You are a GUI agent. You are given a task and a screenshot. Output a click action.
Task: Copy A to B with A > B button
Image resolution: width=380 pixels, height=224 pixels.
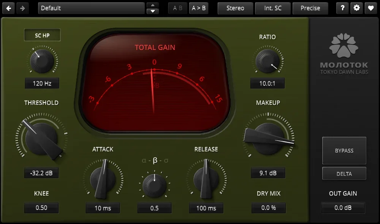[x=199, y=8]
